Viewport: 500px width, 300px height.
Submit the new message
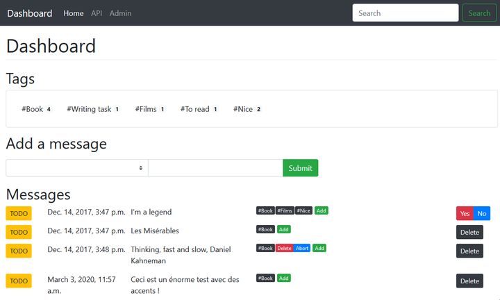[x=301, y=167]
